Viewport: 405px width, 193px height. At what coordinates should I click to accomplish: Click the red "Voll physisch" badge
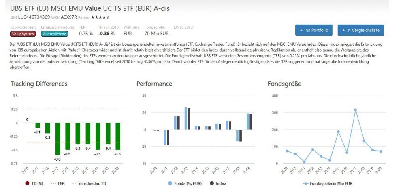coord(23,34)
